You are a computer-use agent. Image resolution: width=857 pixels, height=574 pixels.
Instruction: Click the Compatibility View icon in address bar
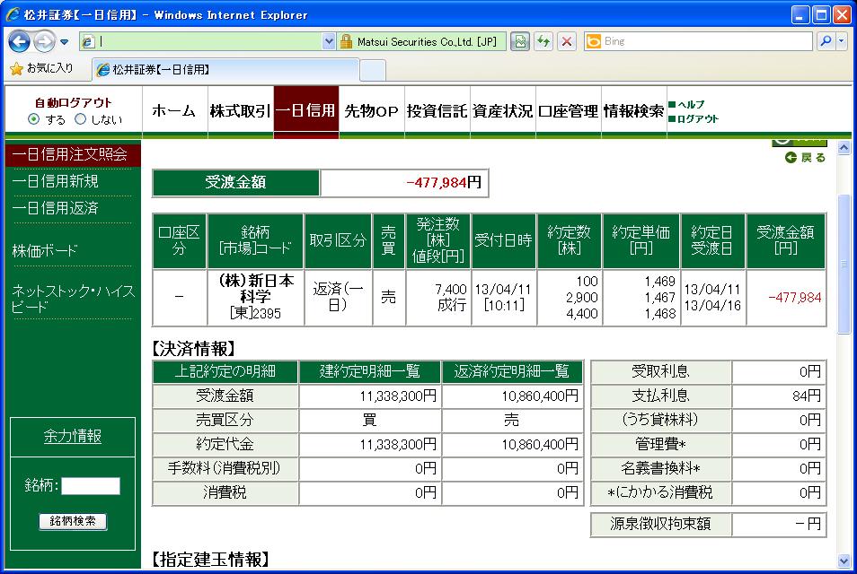(520, 41)
